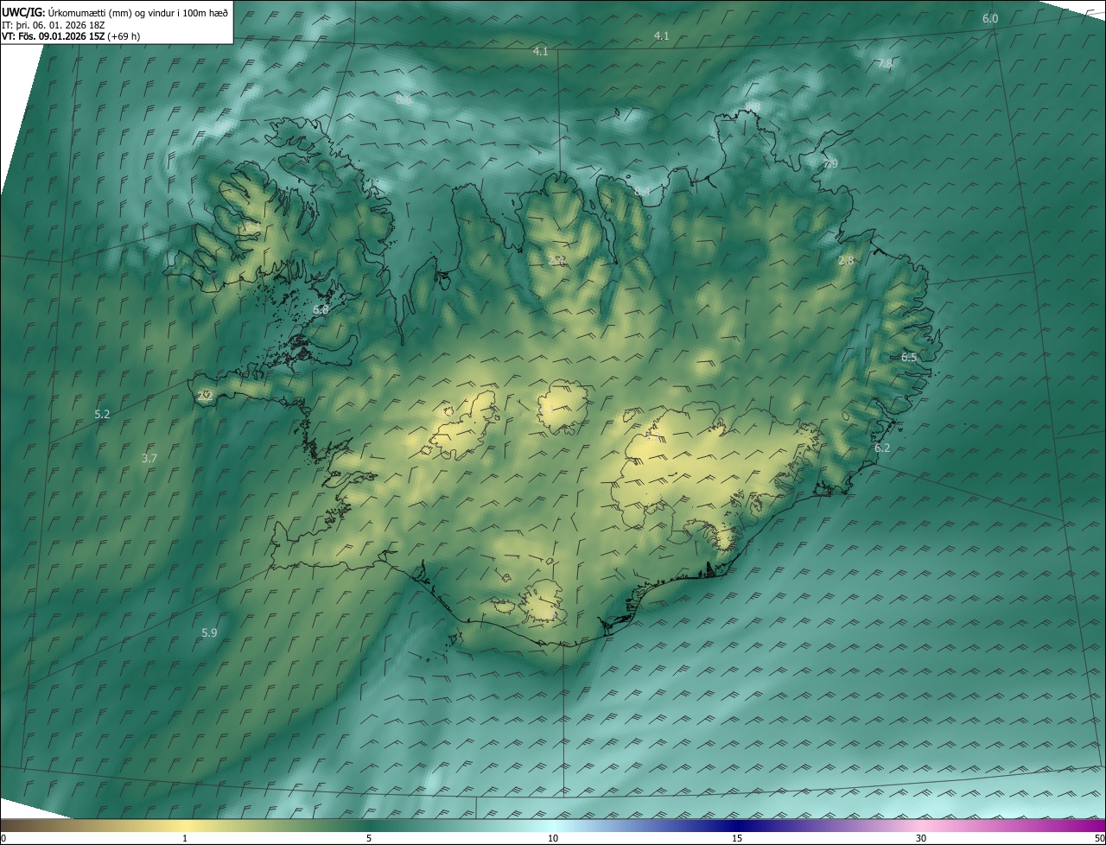Click the colorbar tick label 1
1106x845 pixels.
pos(185,838)
